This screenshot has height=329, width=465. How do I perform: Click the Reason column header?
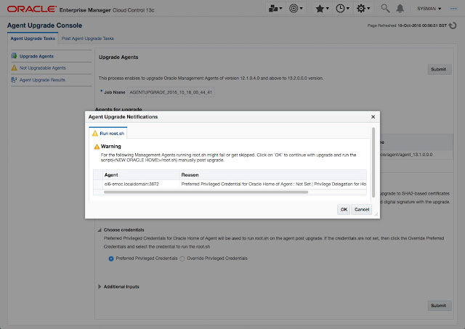point(273,175)
